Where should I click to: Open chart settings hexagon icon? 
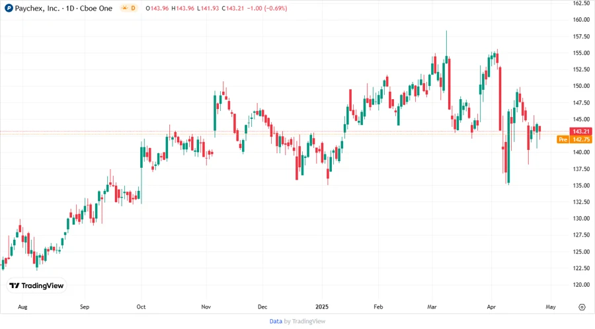tap(581, 307)
